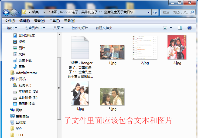
Task: Click the breadcrumb arrow after 采集...
Action: tap(44, 12)
